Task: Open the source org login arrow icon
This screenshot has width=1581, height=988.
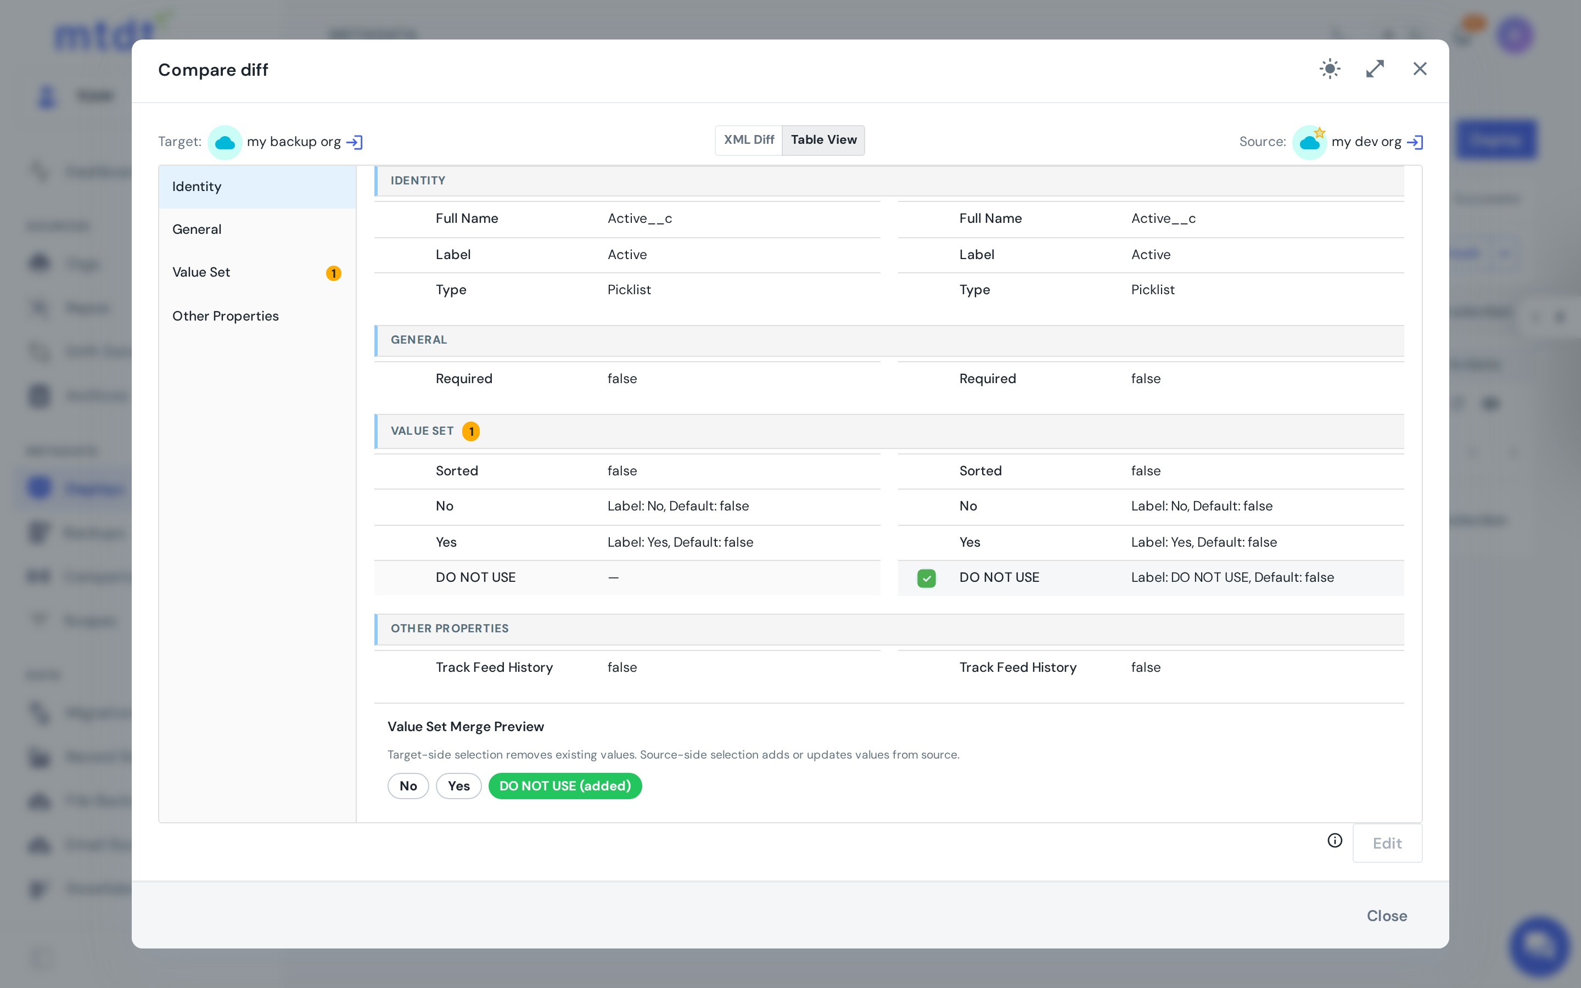Action: 1415,142
